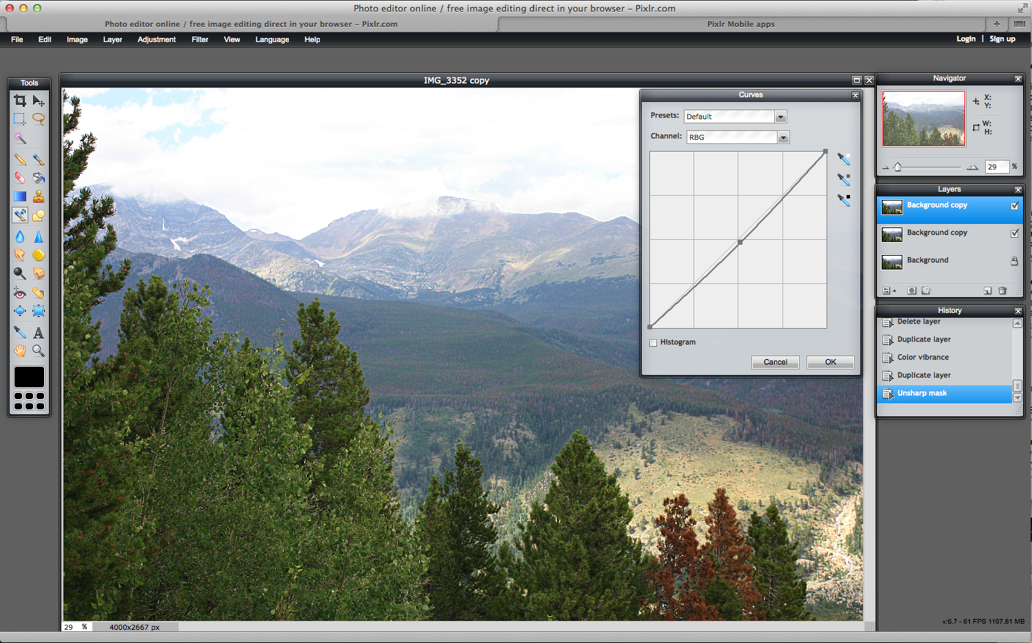Screen dimensions: 1032x643
Task: Select the Type text tool
Action: coord(39,332)
